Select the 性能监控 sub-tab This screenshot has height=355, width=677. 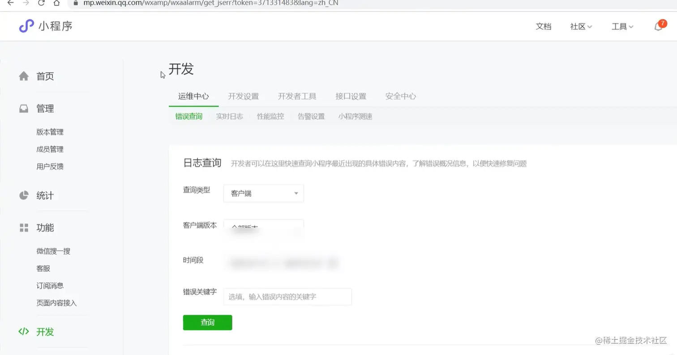[270, 117]
